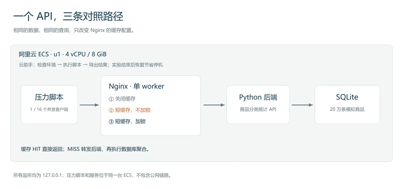The image size is (403, 189).
Task: Select option "③ 短缓存，加锁"
Action: coord(127,121)
